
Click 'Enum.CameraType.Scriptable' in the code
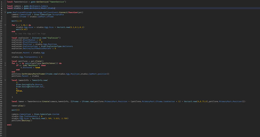click(x=49, y=15)
